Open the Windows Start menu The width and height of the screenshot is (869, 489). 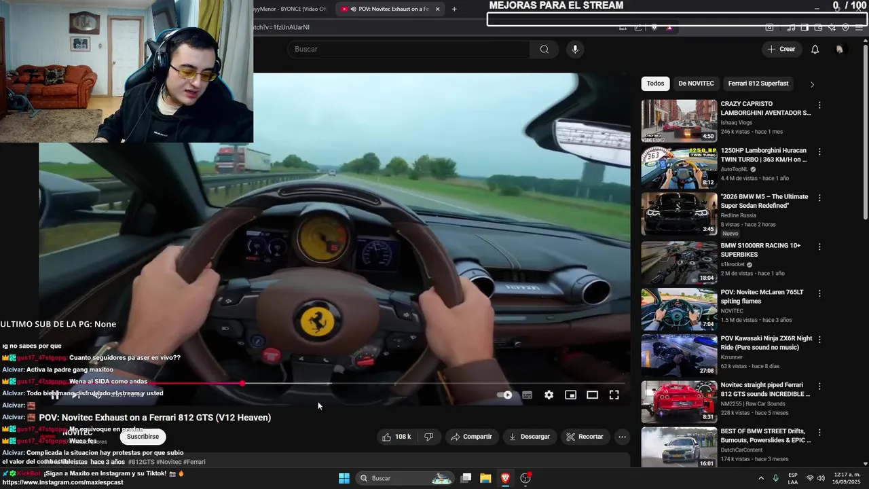pyautogui.click(x=344, y=478)
